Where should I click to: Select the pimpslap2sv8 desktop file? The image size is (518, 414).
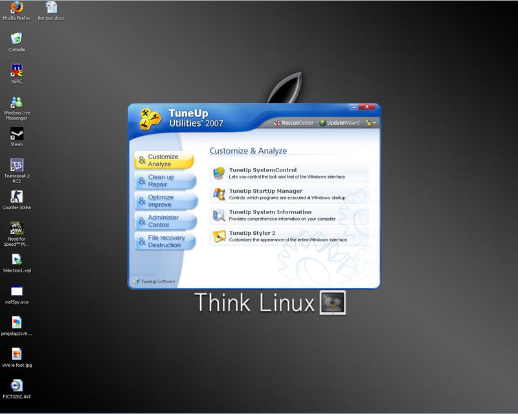[x=17, y=326]
